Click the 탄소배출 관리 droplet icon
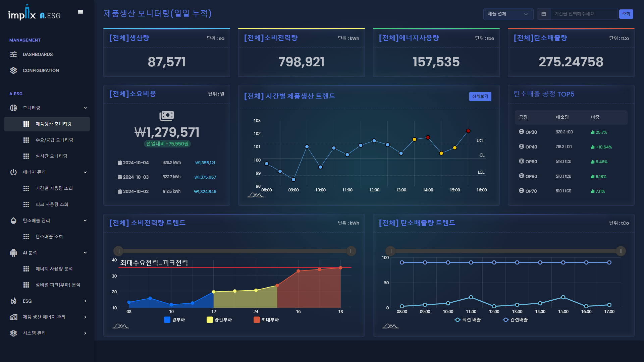The width and height of the screenshot is (644, 362). coord(13,221)
